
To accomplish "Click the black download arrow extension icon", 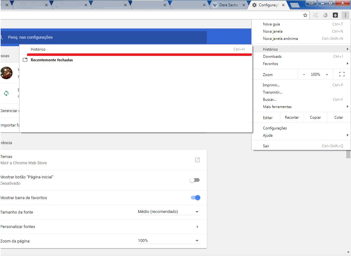I will (335, 15).
